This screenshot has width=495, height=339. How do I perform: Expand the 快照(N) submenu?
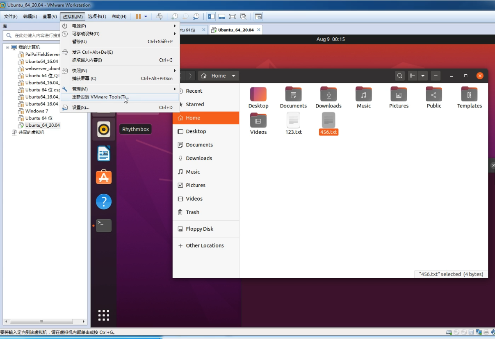point(121,71)
